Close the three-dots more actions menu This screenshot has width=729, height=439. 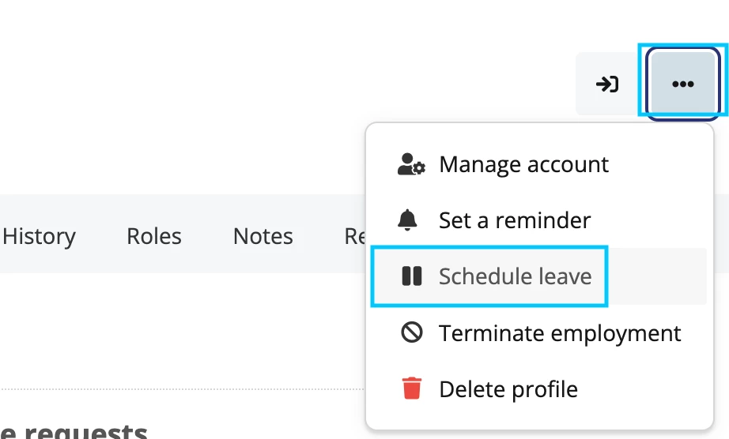[682, 84]
